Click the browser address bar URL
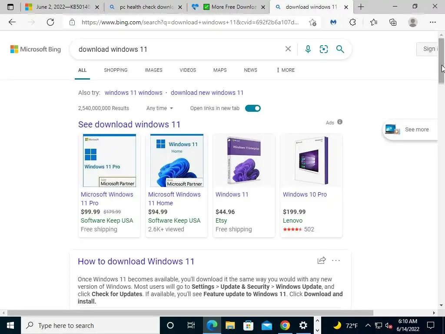Viewport: 445px width, 334px height. point(190,22)
